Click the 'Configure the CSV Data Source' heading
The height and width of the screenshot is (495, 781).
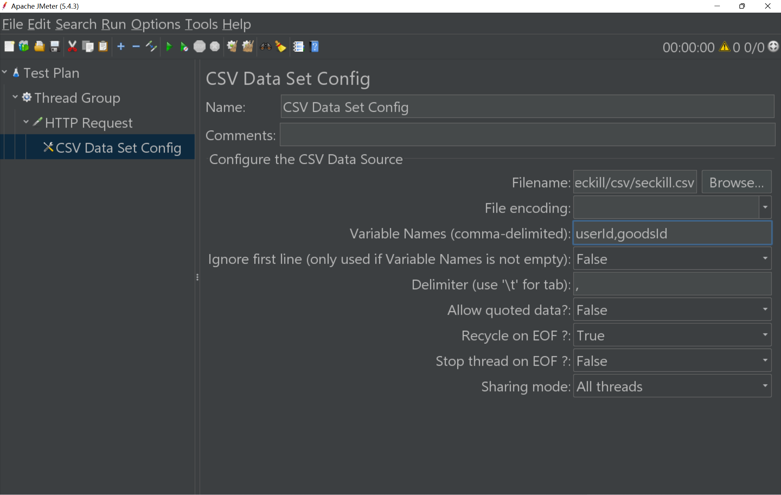(x=306, y=159)
